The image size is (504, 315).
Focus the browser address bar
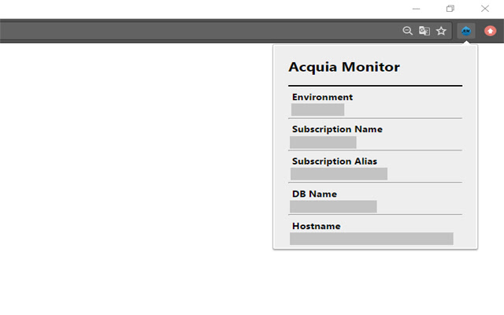(x=197, y=31)
